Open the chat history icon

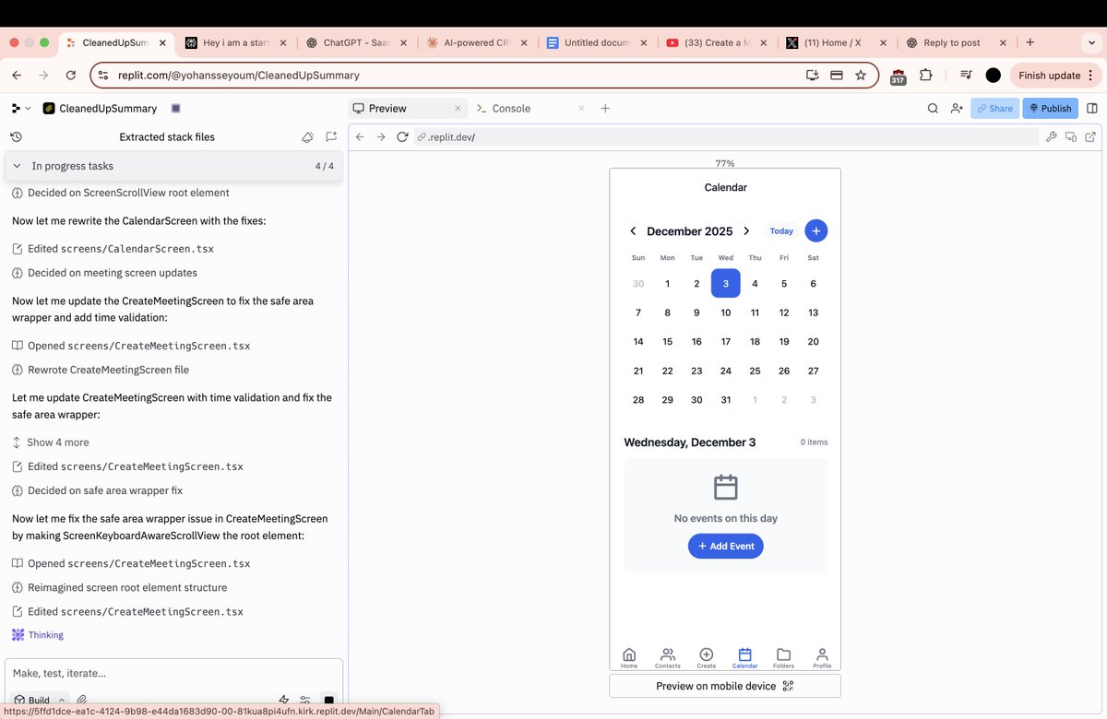[x=16, y=136]
